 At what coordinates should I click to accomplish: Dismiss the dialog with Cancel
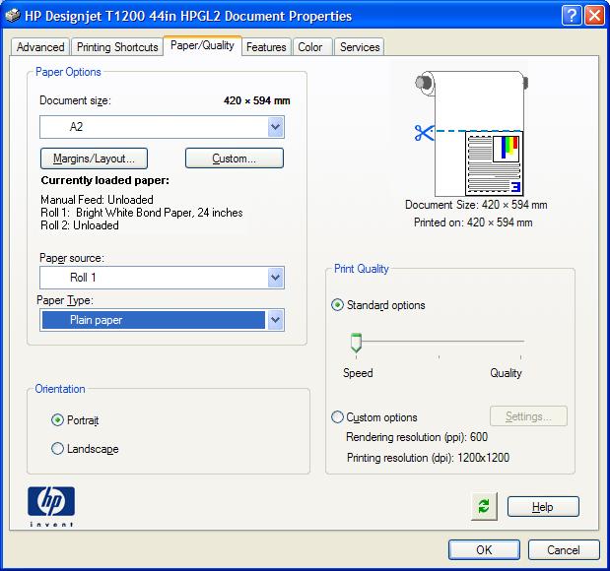click(x=564, y=549)
